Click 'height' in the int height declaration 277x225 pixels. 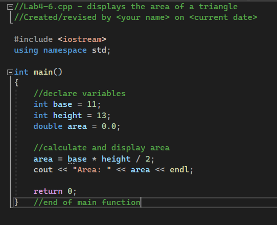(x=67, y=116)
